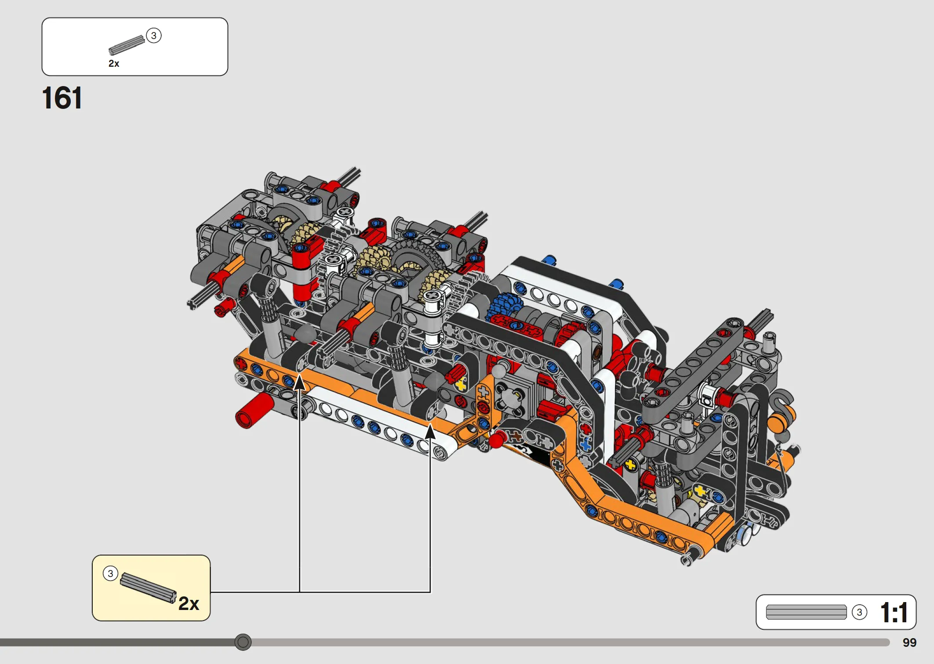934x664 pixels.
Task: Click the 1:1 scale axle reference image
Action: (x=806, y=612)
